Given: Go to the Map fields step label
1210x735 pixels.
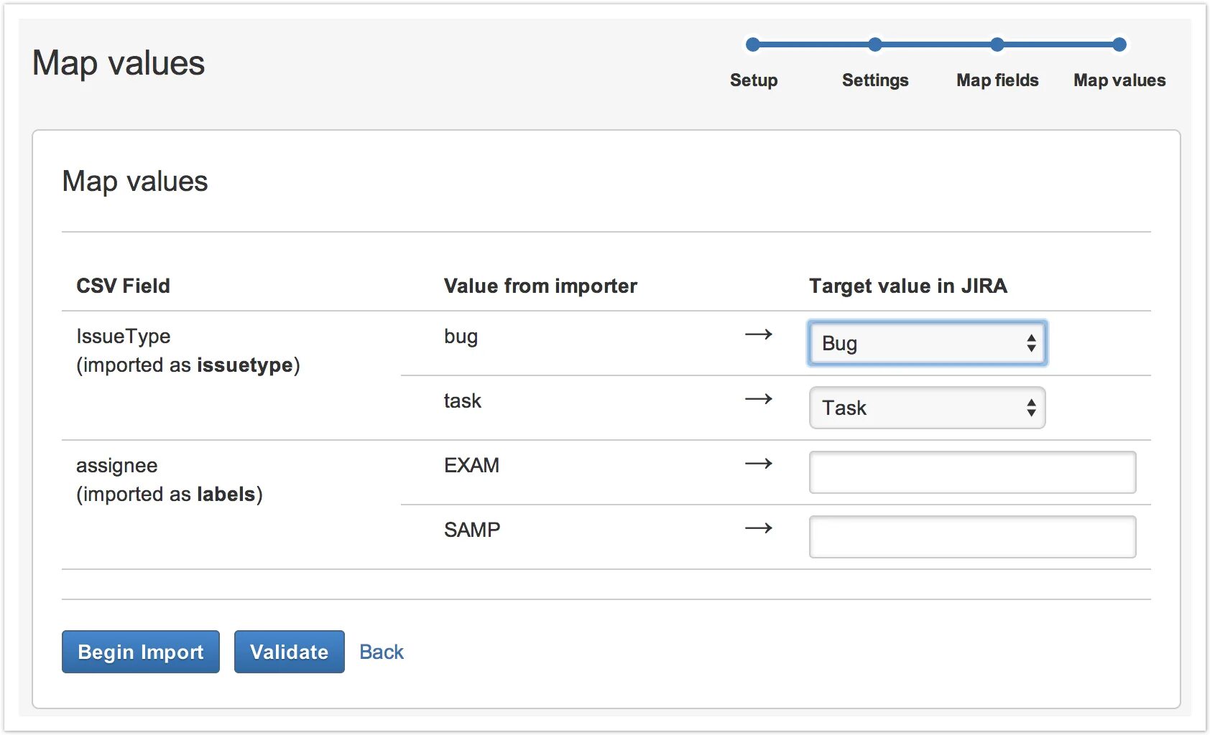Looking at the screenshot, I should tap(997, 80).
